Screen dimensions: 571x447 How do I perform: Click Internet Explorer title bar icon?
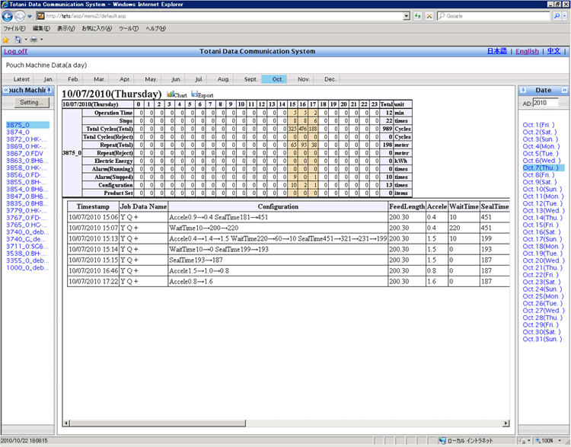tap(5, 5)
